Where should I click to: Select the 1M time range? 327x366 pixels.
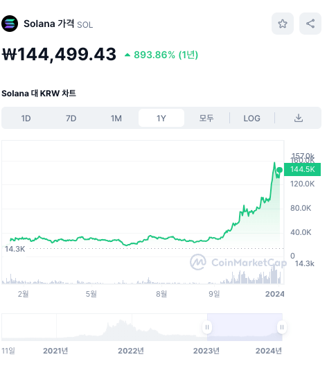[x=116, y=119]
